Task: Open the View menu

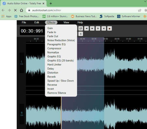Action: tap(66, 22)
